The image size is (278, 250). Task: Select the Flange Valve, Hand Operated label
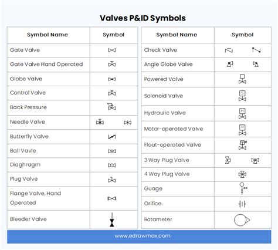pyautogui.click(x=35, y=198)
